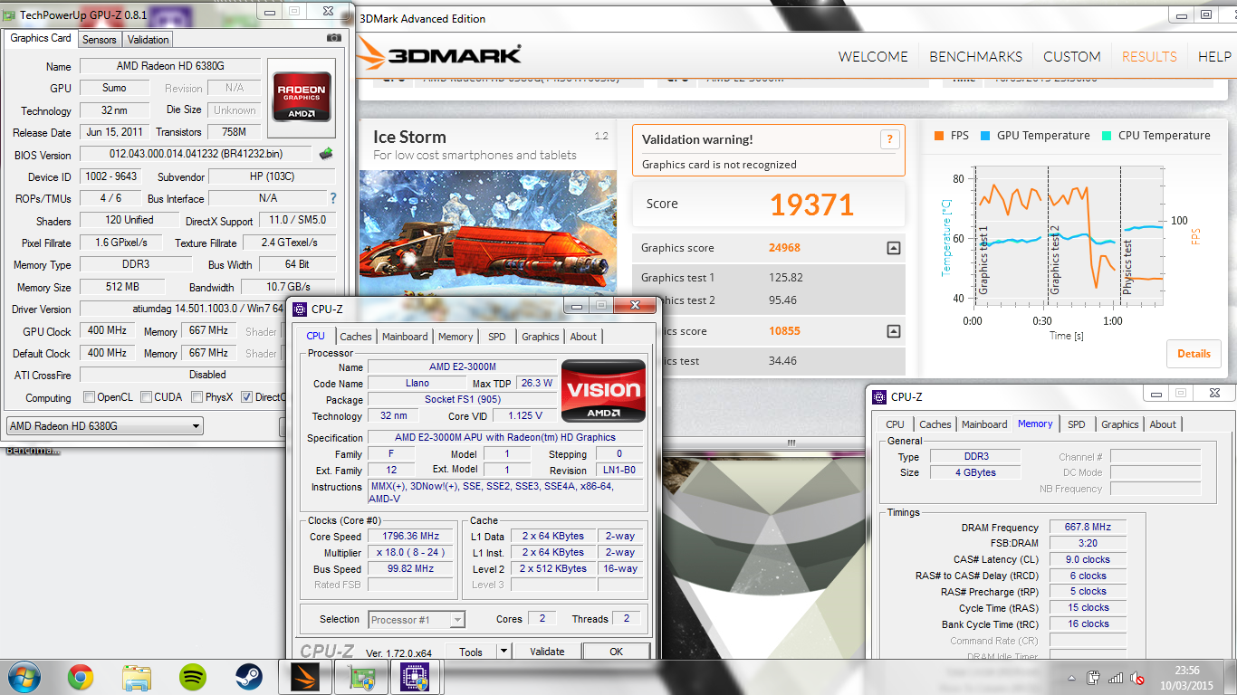
Task: Open the validation warning help question mark
Action: pos(889,139)
